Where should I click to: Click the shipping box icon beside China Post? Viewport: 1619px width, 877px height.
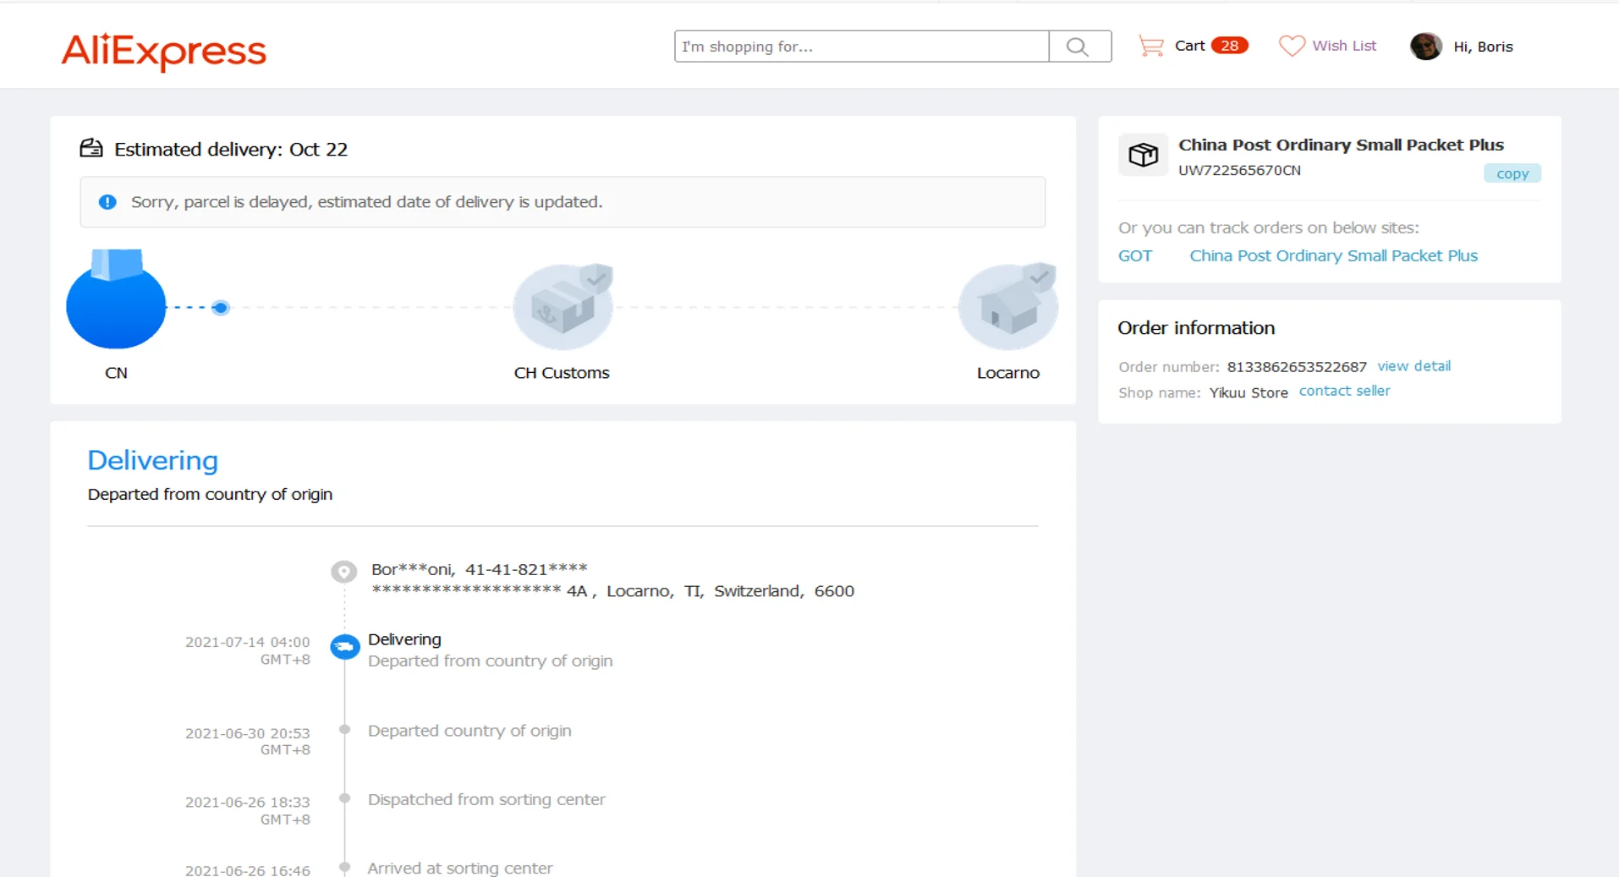tap(1143, 155)
